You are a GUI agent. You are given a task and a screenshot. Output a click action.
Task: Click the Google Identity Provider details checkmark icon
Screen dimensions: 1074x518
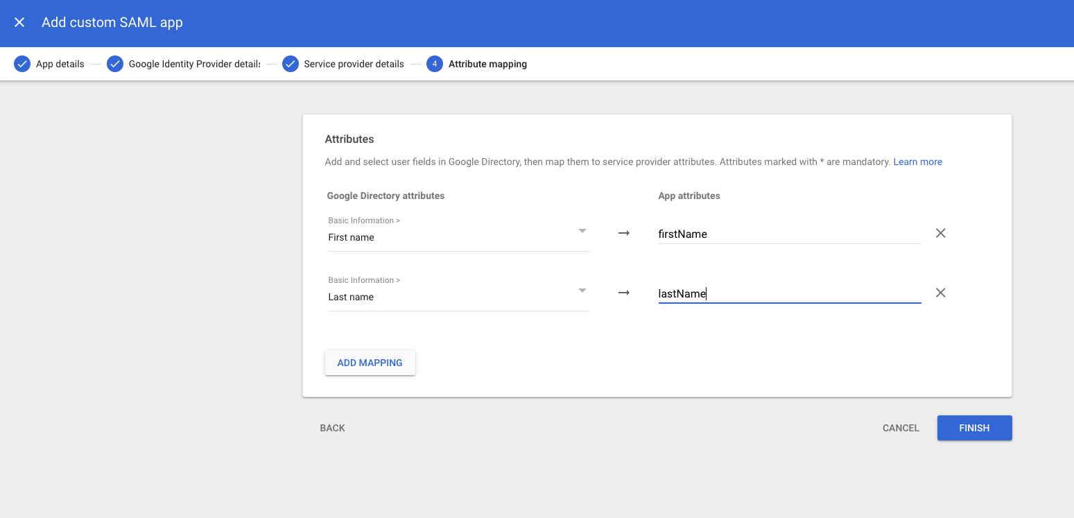pos(115,64)
